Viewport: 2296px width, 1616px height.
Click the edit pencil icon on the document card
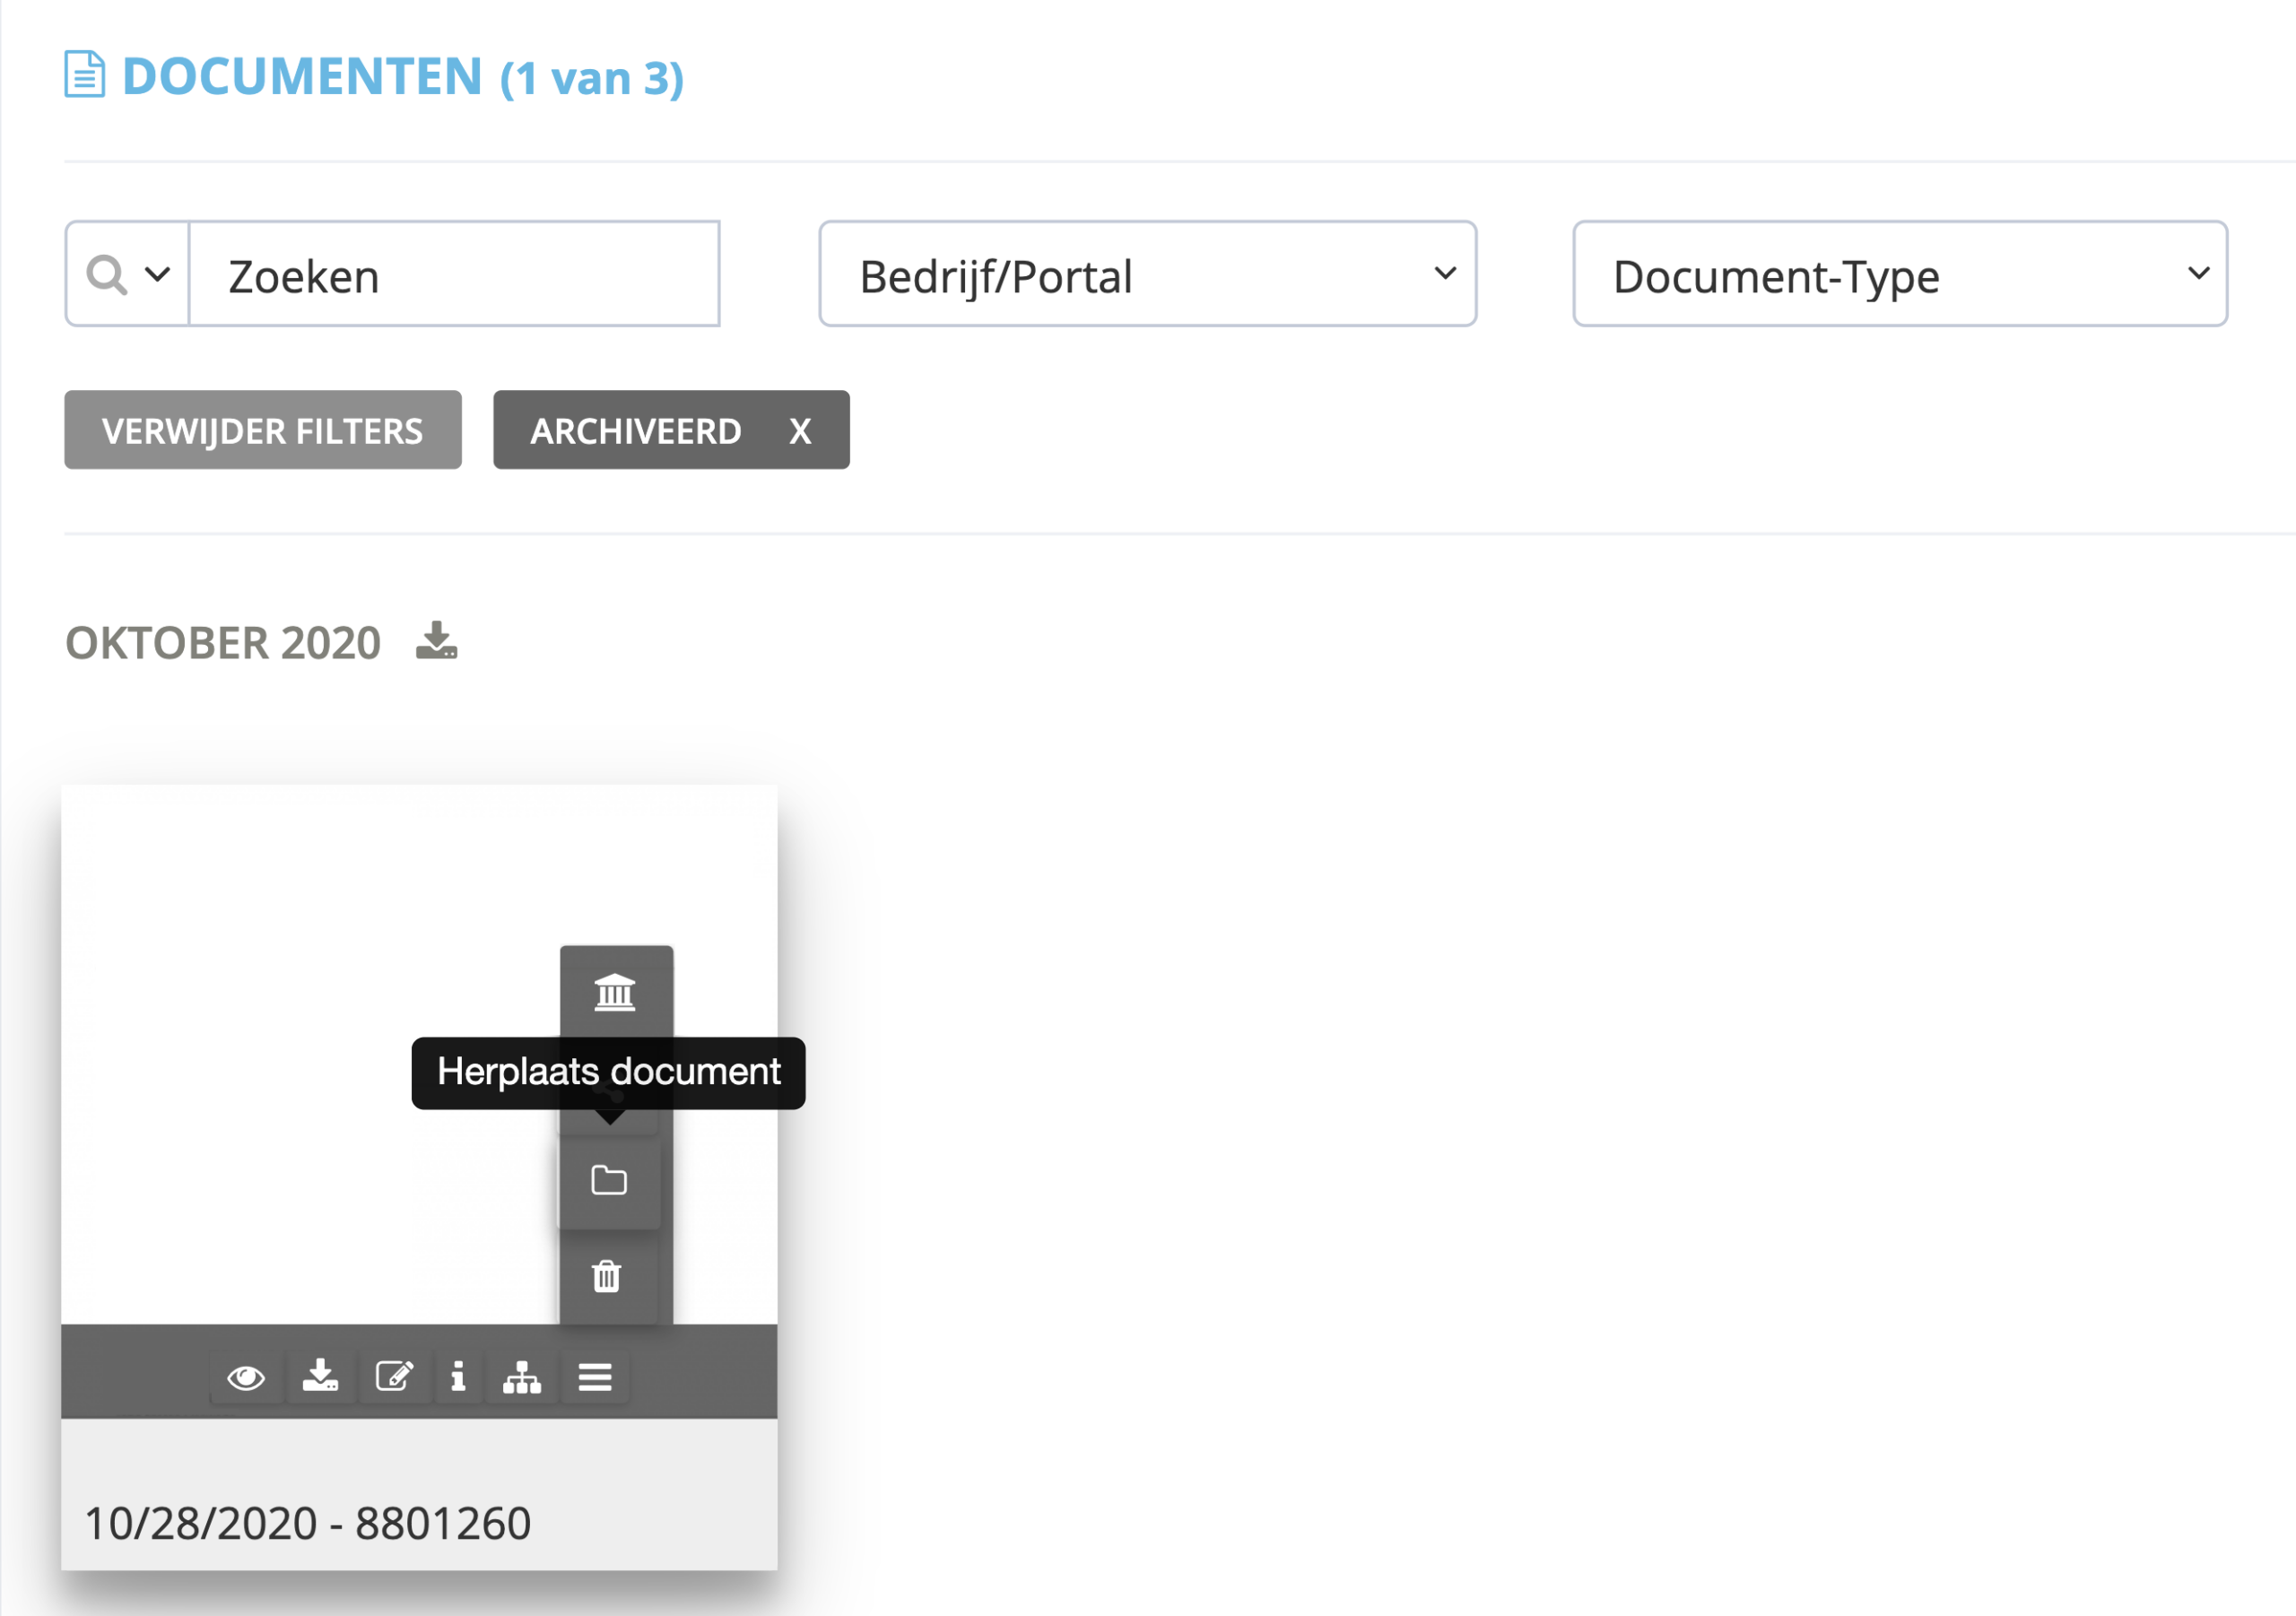(x=394, y=1377)
